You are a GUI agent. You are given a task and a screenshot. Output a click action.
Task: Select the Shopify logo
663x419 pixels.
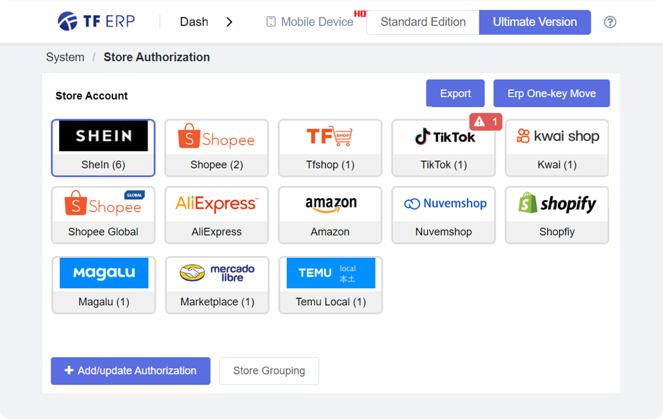point(557,203)
